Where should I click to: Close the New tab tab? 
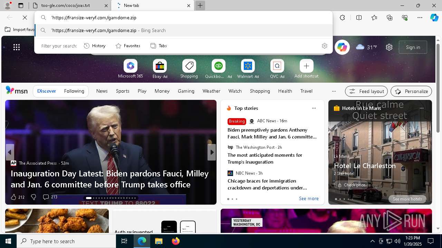point(189,6)
